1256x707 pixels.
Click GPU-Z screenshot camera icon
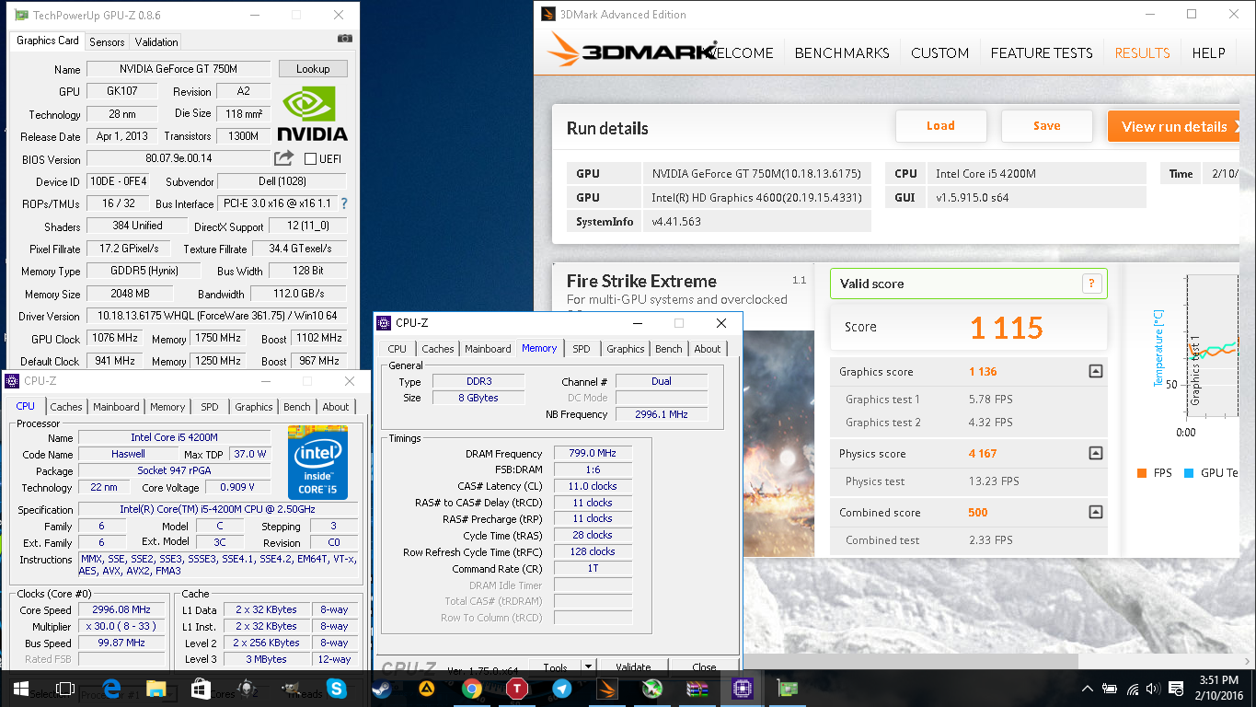344,39
